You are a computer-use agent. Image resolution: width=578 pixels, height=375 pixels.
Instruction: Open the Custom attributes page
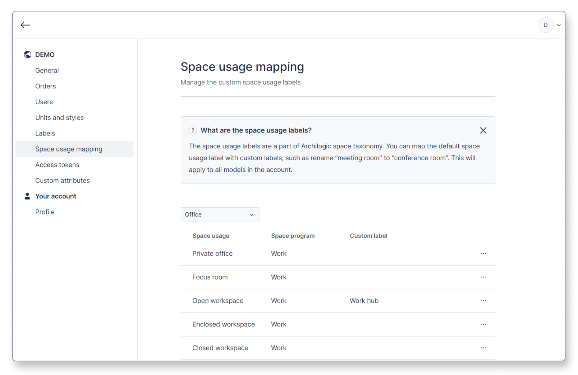(63, 180)
